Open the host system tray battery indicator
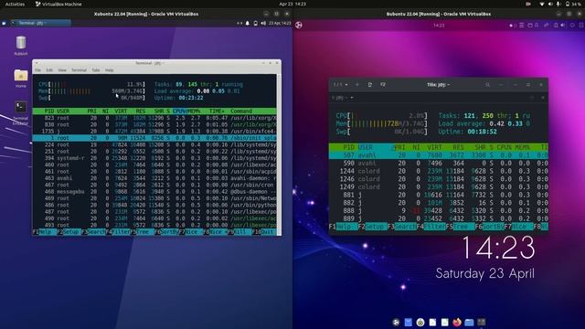 coord(573,4)
